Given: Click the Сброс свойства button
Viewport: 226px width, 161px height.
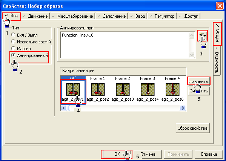Looking at the screenshot, I should click(x=192, y=128).
